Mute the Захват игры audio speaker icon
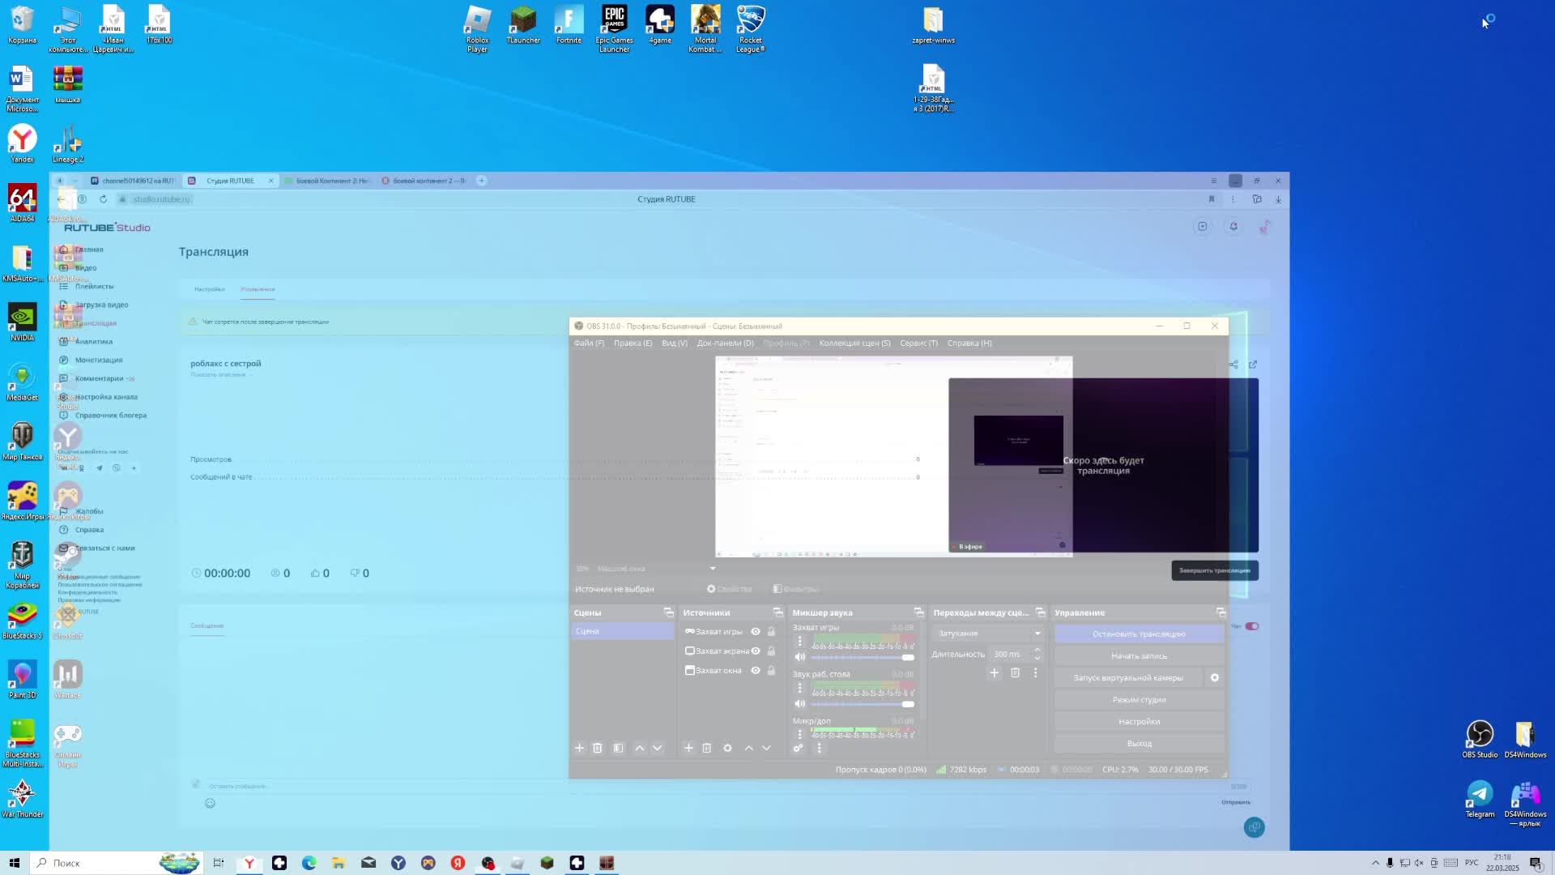The height and width of the screenshot is (875, 1555). click(800, 657)
